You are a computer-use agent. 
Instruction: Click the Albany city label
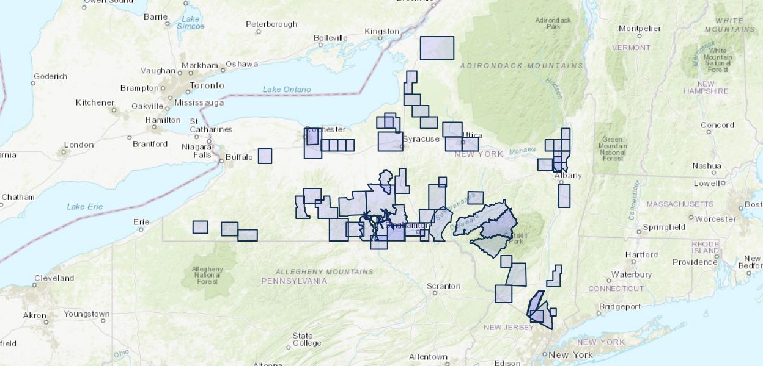tap(568, 176)
